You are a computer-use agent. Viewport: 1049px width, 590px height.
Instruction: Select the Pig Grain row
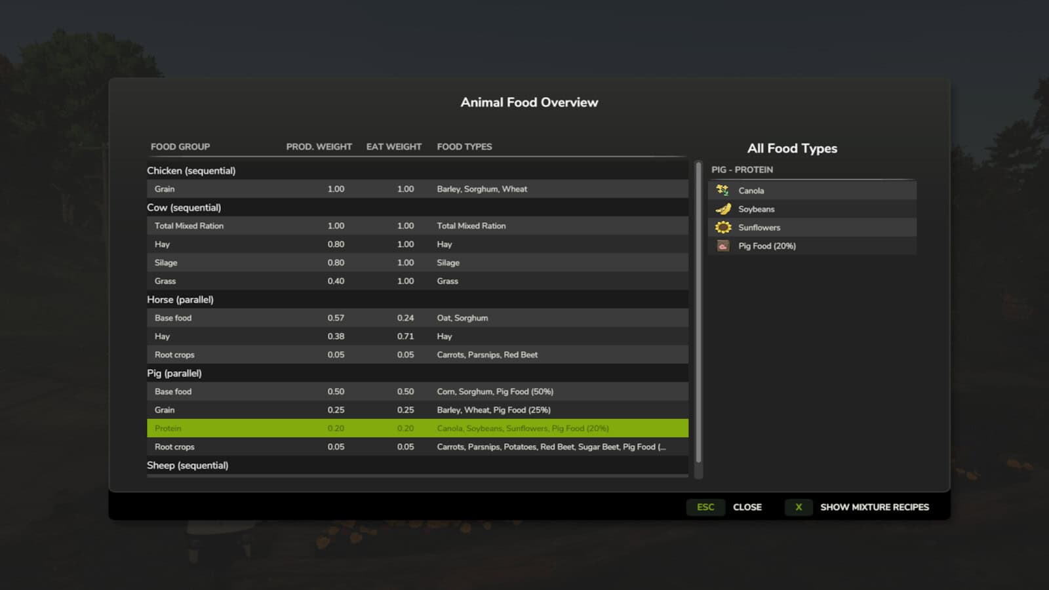pyautogui.click(x=417, y=410)
